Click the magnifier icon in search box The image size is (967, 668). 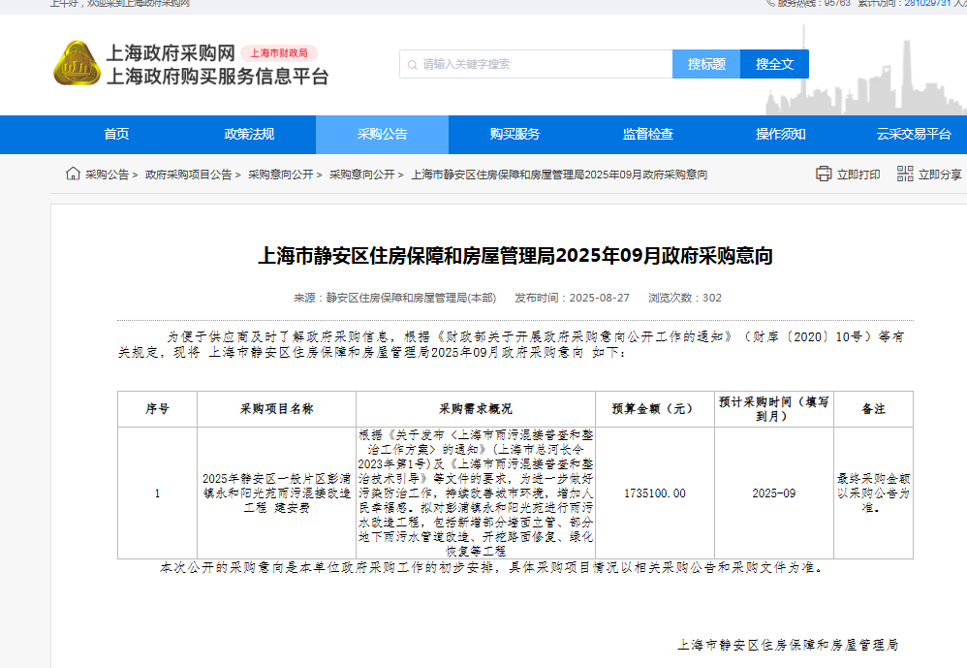(412, 64)
